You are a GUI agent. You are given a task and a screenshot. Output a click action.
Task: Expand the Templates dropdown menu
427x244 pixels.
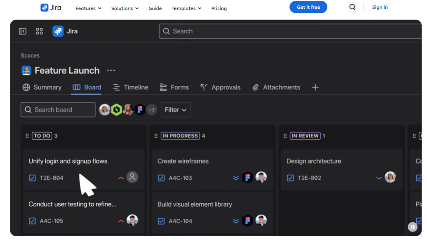tap(186, 8)
